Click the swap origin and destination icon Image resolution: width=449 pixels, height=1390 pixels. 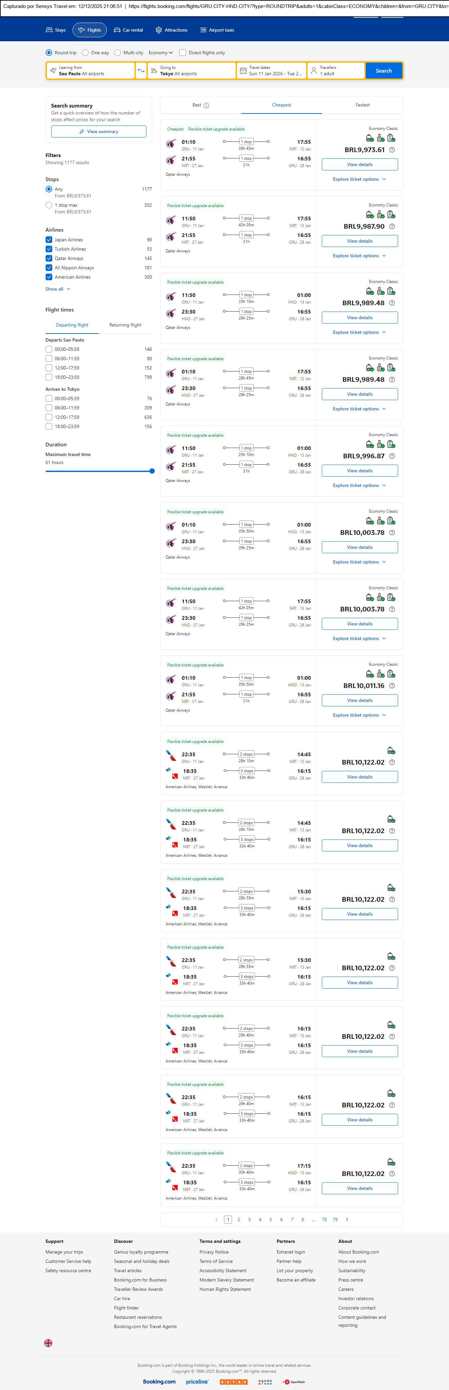[x=141, y=71]
